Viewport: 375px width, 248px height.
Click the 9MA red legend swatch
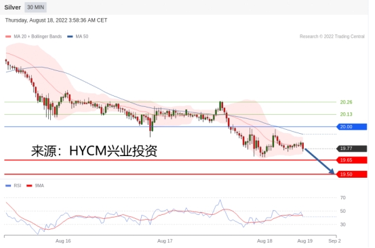(x=29, y=186)
